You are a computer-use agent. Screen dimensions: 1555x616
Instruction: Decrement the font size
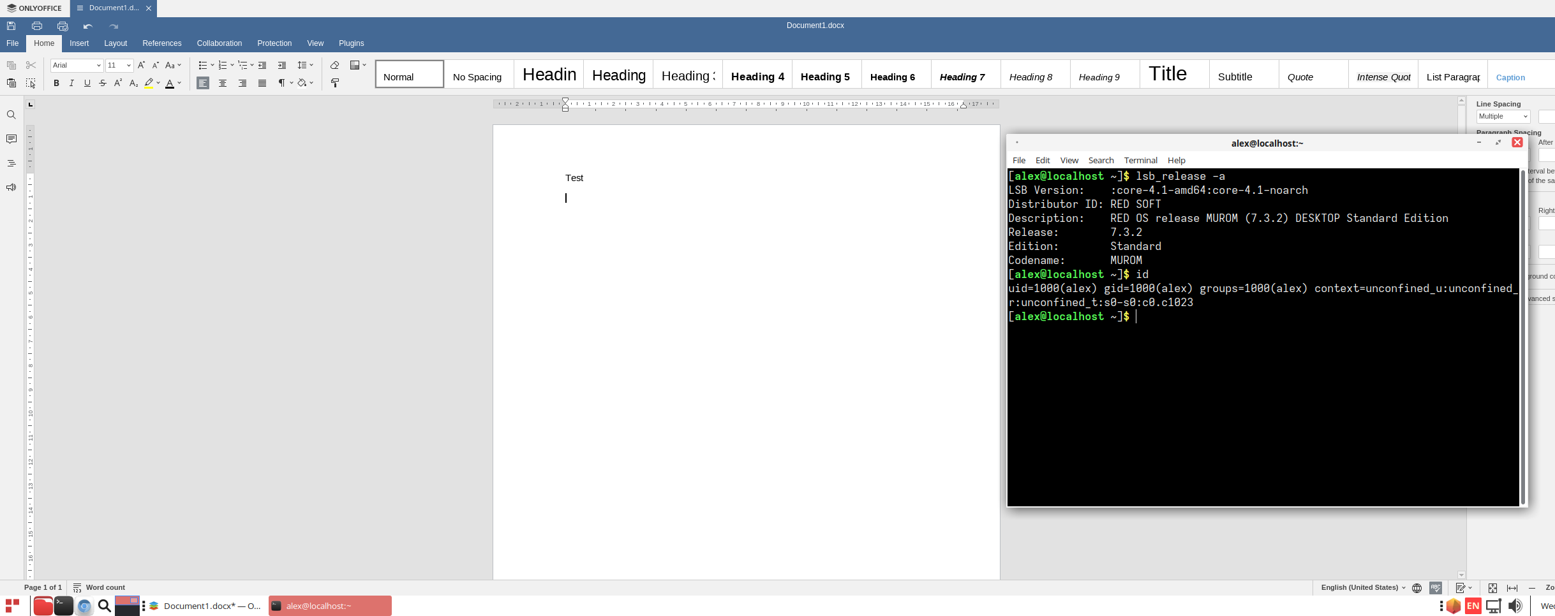click(155, 65)
